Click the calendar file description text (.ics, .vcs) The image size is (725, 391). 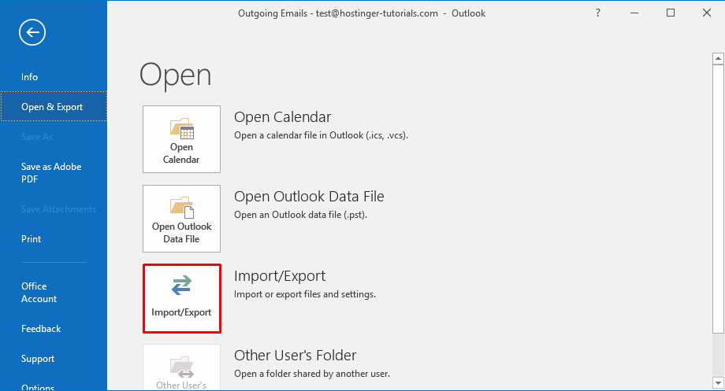(321, 136)
